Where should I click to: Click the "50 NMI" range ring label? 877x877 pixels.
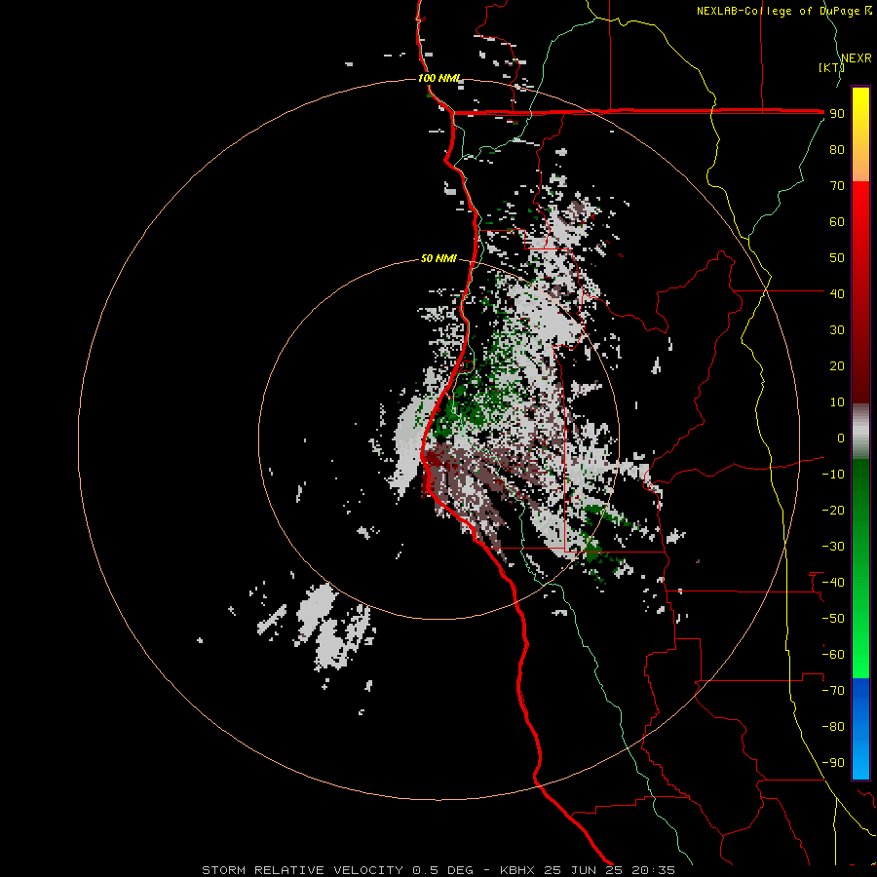coord(438,258)
